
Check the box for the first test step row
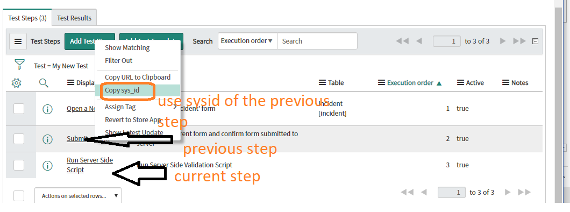pos(19,109)
